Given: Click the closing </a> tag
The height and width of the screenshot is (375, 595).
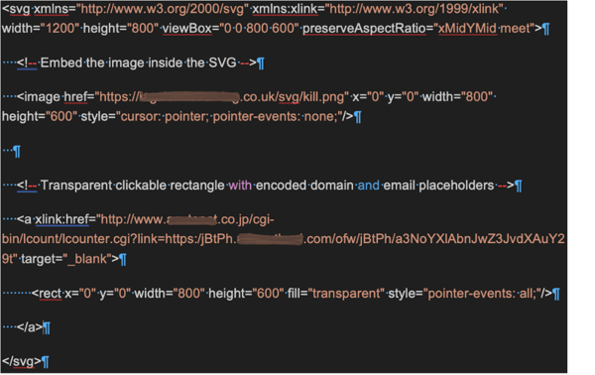Looking at the screenshot, I should pos(30,327).
